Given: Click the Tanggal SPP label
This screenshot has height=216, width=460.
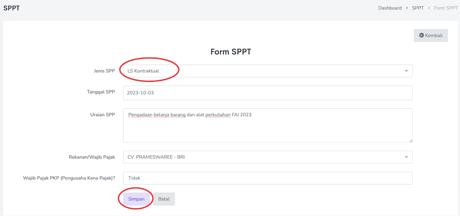Looking at the screenshot, I should (x=101, y=92).
